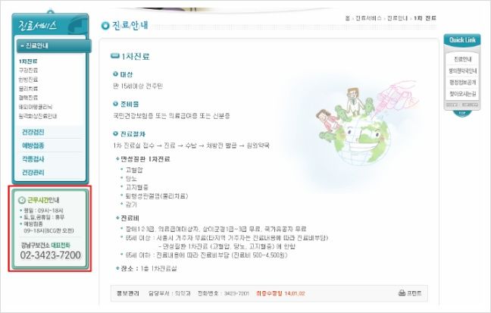The width and height of the screenshot is (491, 313).
Task: Open 행정정보공개 in the Quick Link panel
Action: [x=462, y=82]
